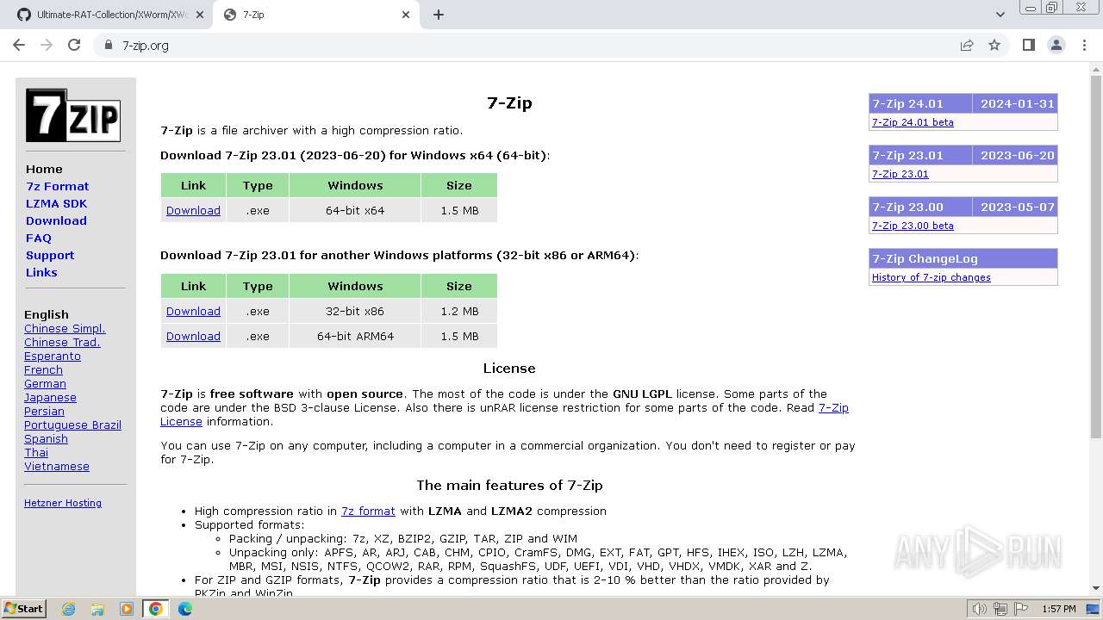Expand the tab search chevron

point(1000,15)
